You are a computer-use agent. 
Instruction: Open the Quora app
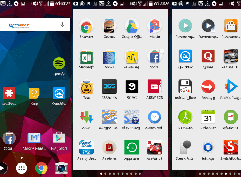pos(208,56)
